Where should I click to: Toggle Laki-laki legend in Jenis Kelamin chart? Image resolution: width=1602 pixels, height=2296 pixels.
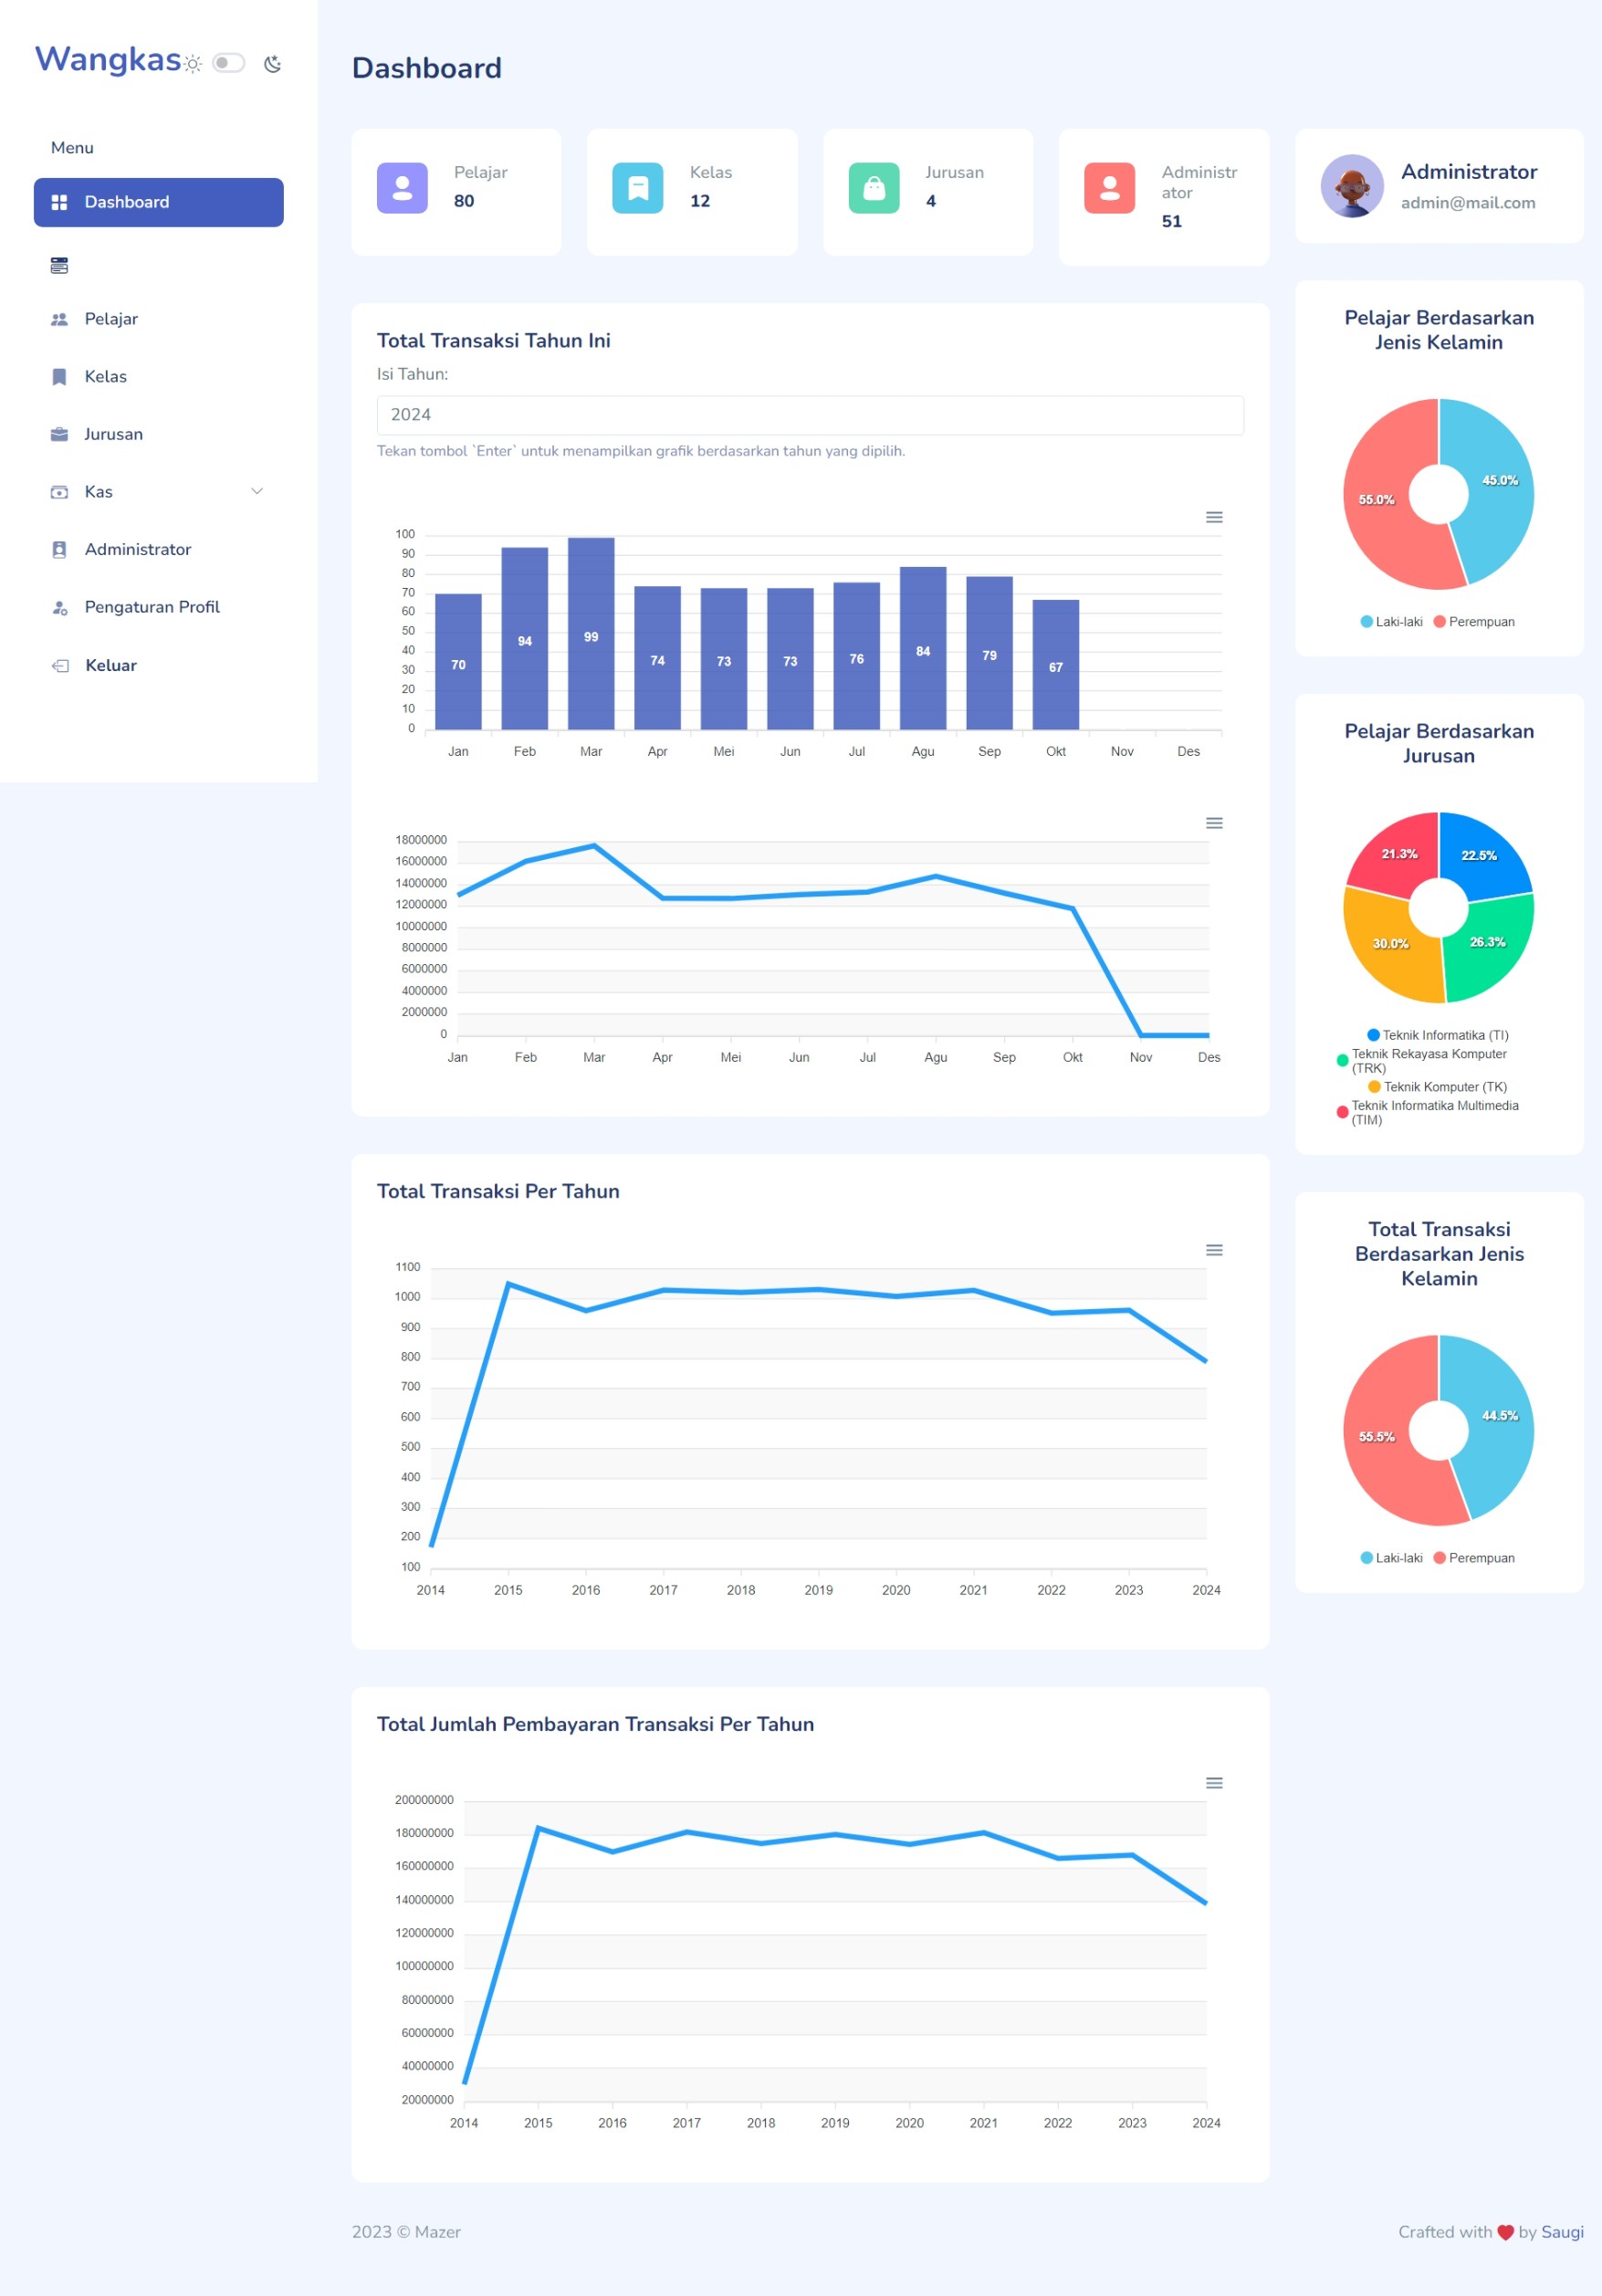point(1392,622)
